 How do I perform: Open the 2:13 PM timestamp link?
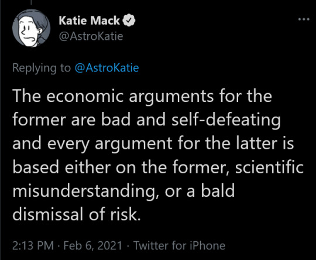pyautogui.click(x=33, y=245)
